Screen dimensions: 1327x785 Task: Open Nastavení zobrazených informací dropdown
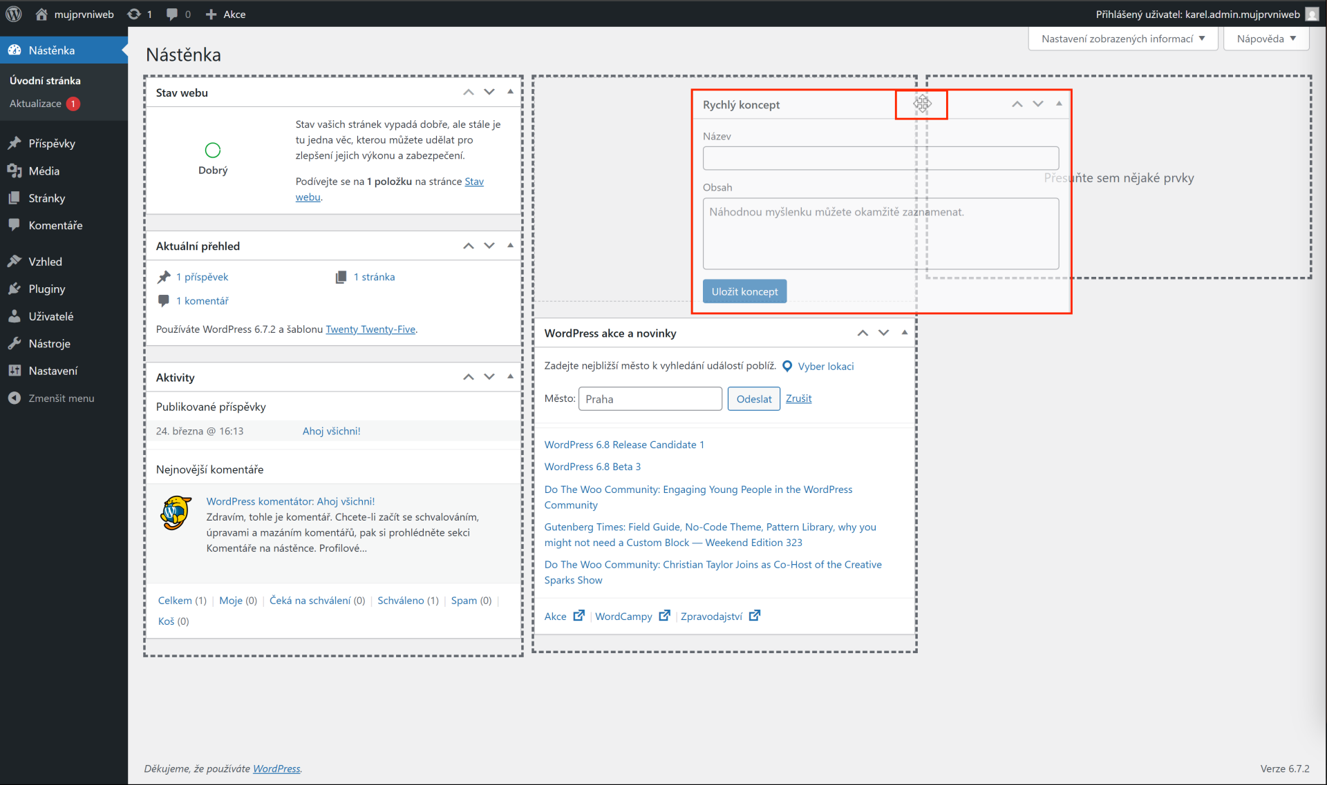1122,39
